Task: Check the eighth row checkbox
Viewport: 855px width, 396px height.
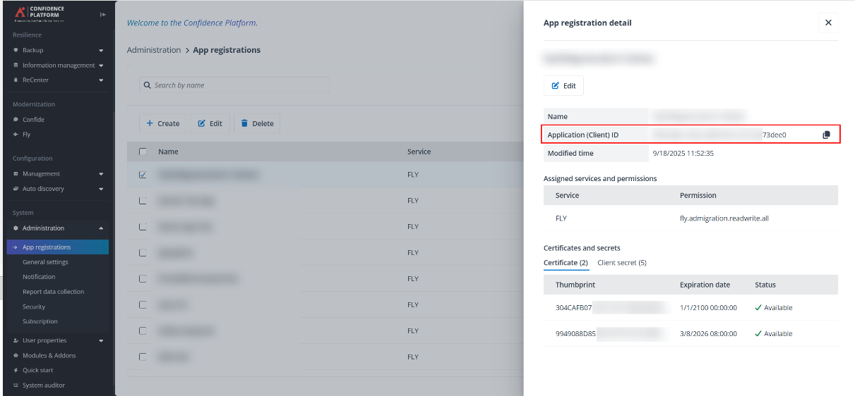Action: coord(143,357)
